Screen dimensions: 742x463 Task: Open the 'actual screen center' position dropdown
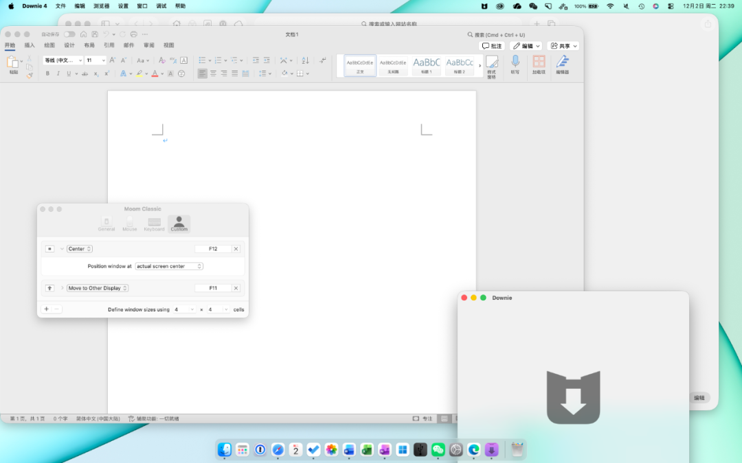[169, 266]
